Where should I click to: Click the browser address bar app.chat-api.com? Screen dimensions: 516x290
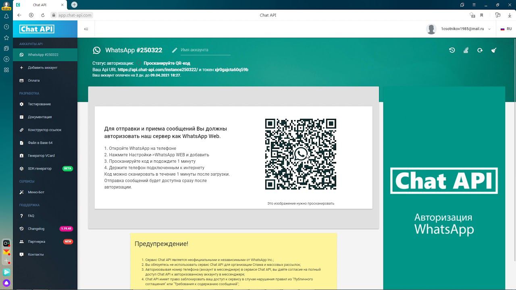[x=75, y=15]
